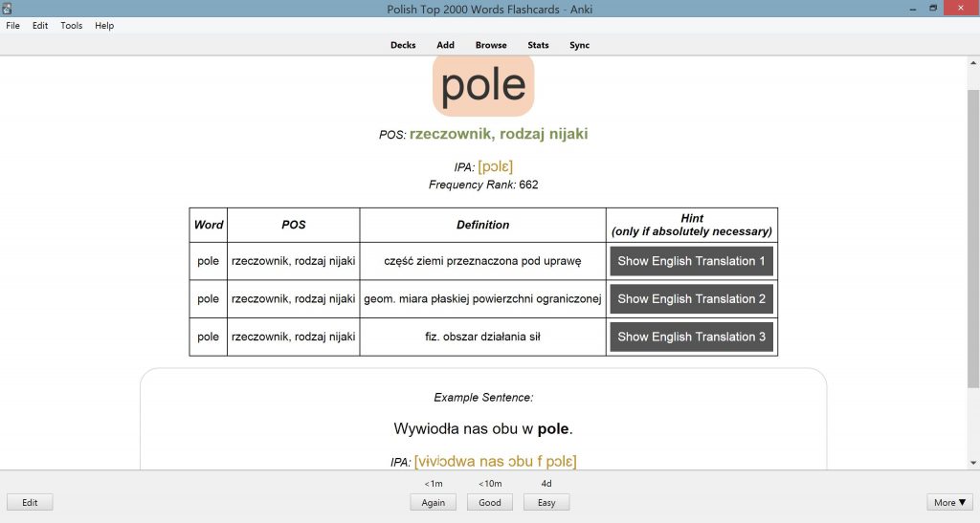Click Show English Translation 1 button

691,262
